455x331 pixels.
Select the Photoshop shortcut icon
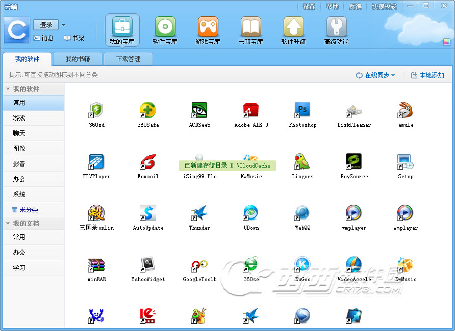(x=302, y=110)
